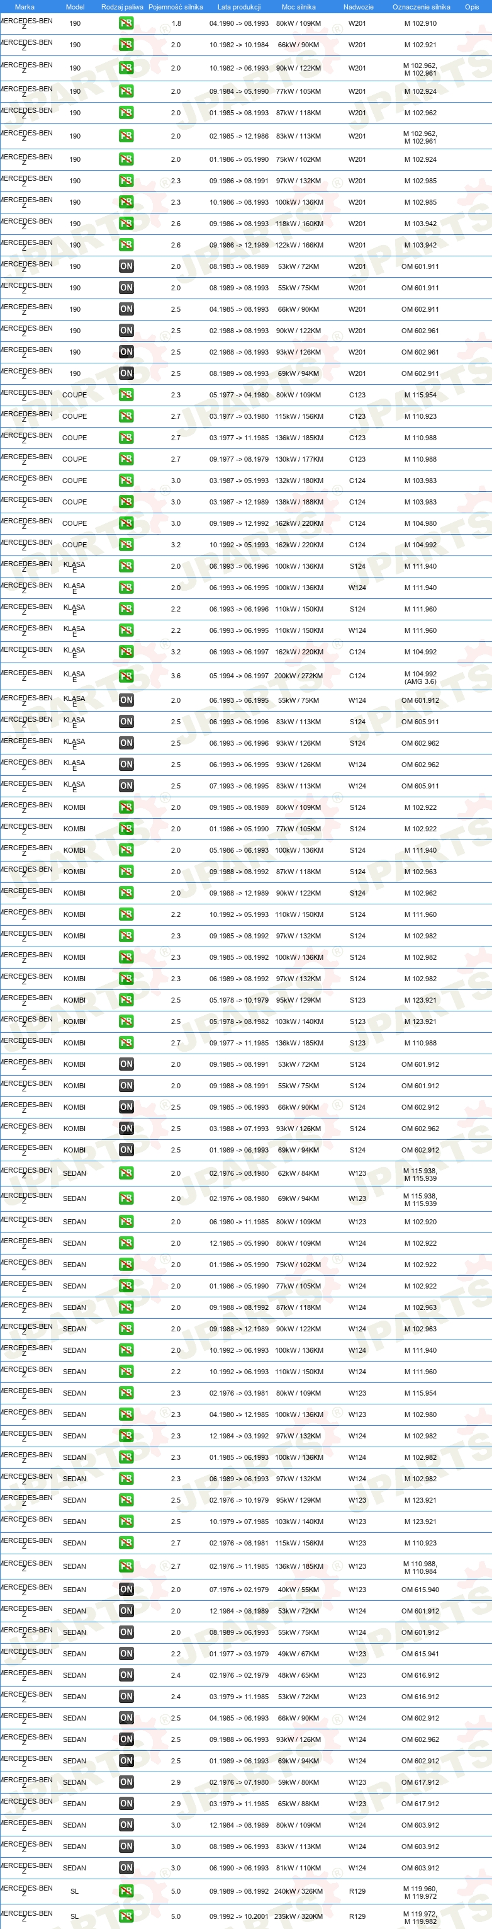Click ON diesel icon in 190 53kW / 72KM row
The image size is (492, 1929).
(x=126, y=266)
